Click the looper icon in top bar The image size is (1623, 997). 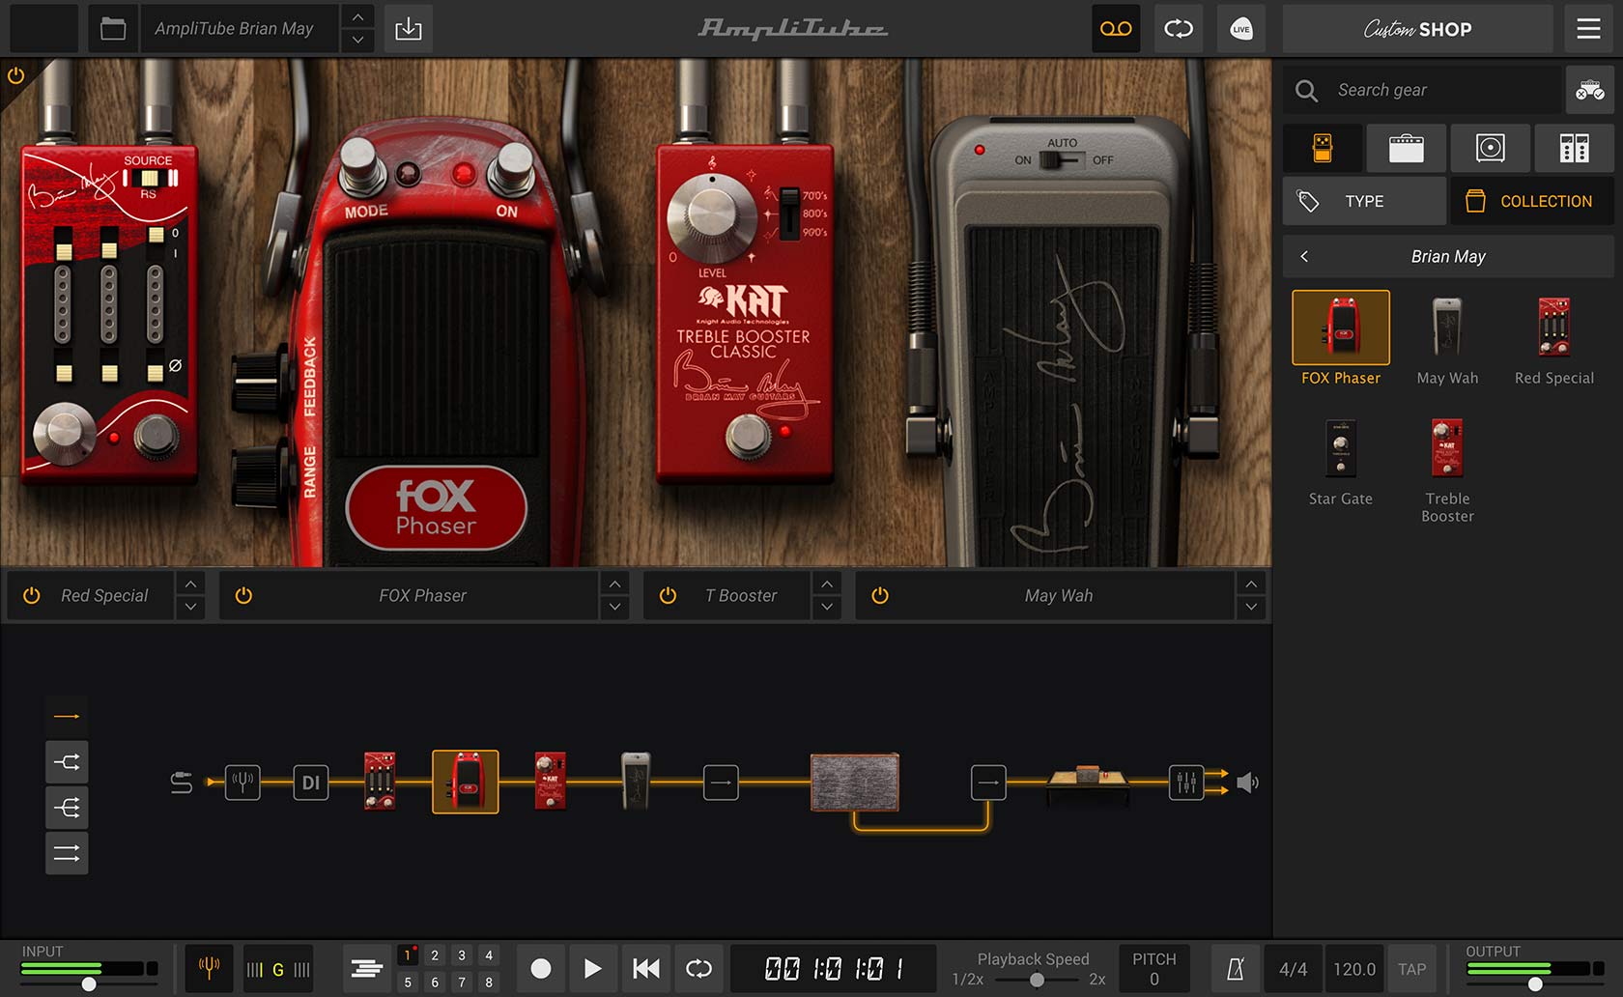coord(1179,29)
